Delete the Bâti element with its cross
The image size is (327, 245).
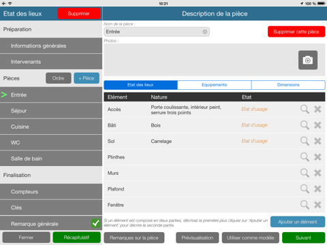point(317,125)
